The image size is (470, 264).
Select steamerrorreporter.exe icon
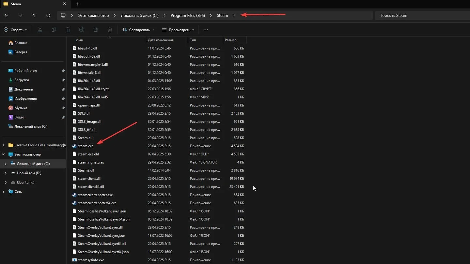click(74, 195)
